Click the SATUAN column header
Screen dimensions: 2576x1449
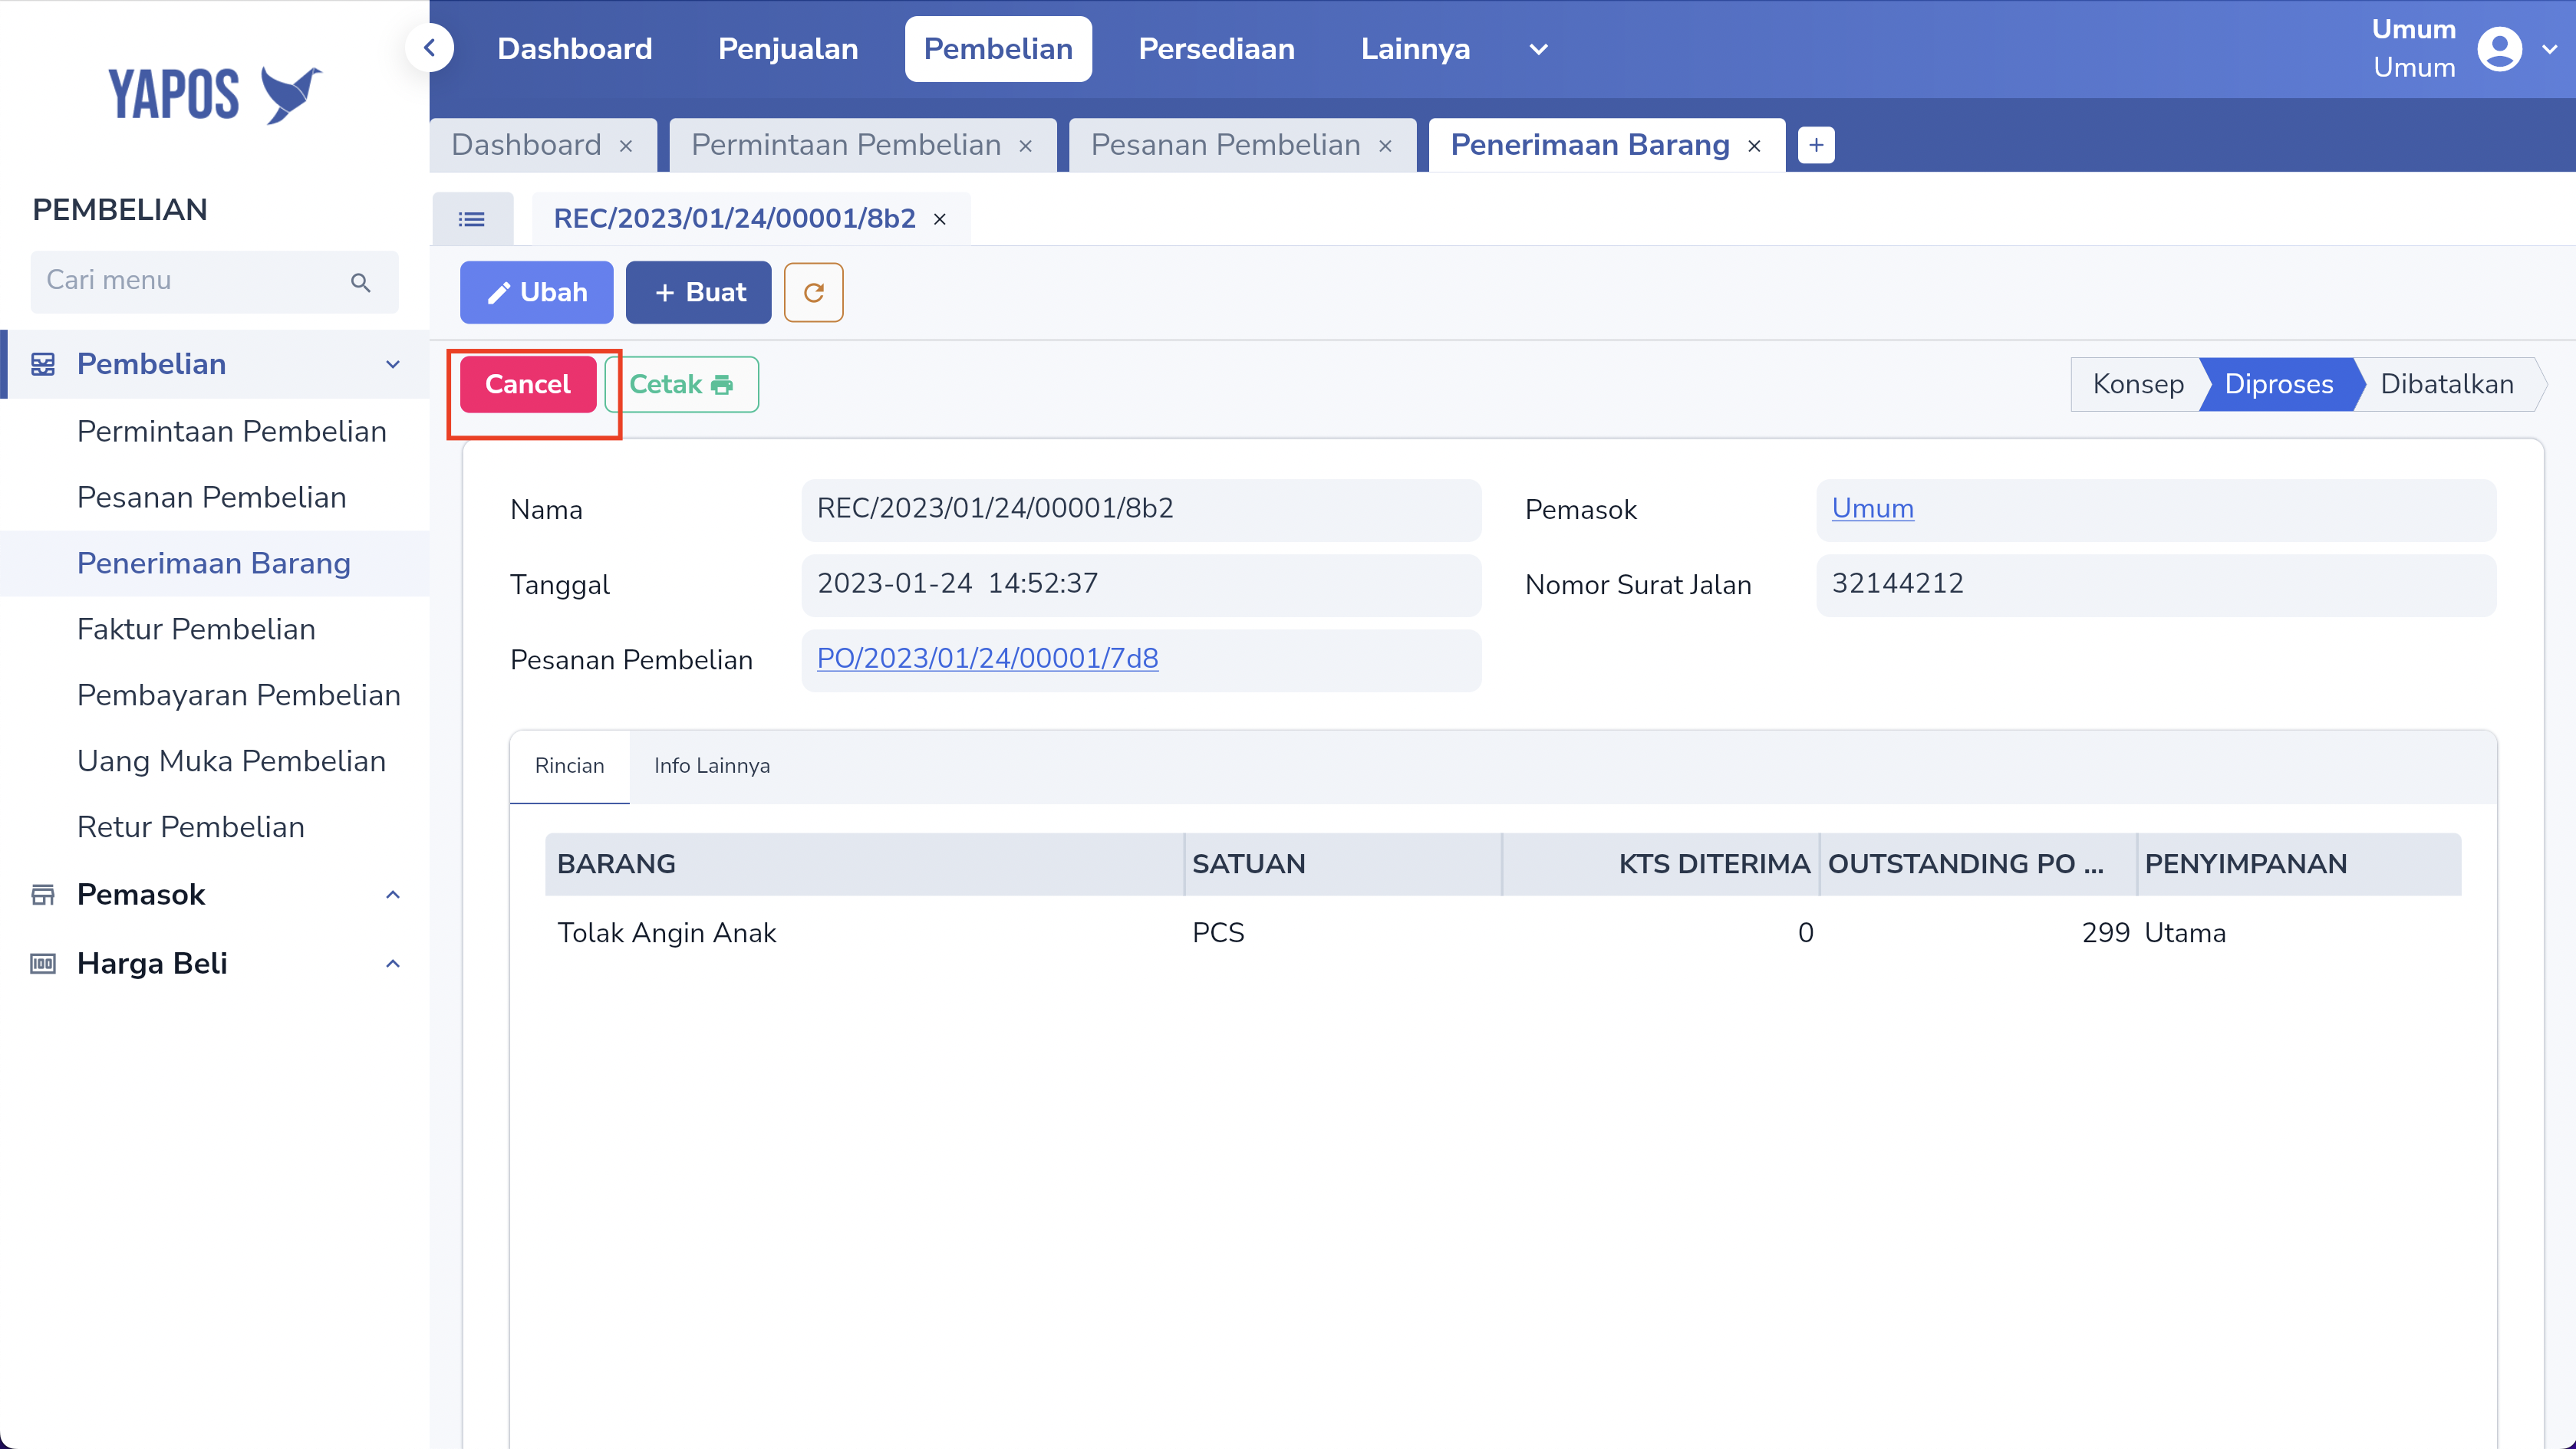(1342, 864)
